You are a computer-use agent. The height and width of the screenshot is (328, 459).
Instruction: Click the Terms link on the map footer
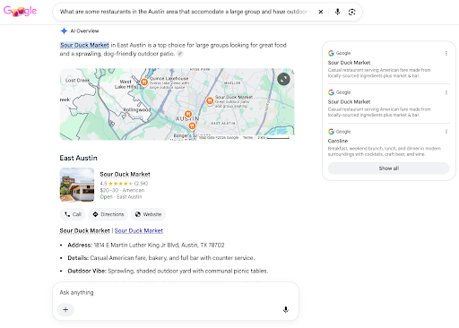247,138
